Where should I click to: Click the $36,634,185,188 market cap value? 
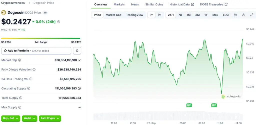[x=66, y=60]
